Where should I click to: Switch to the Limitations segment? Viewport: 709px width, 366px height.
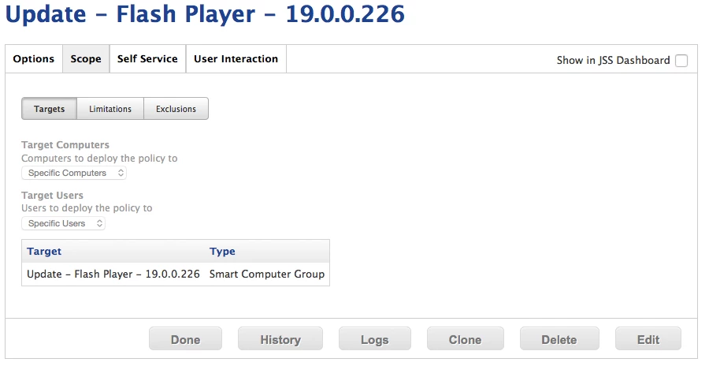[x=110, y=109]
